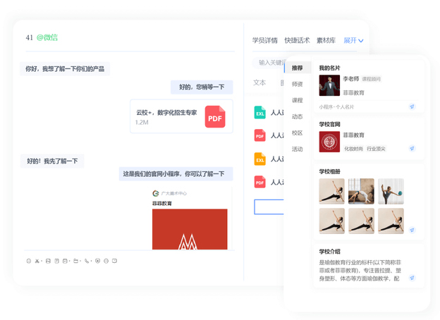
Task: Click the orange EXL file icon in list
Action: (x=259, y=159)
